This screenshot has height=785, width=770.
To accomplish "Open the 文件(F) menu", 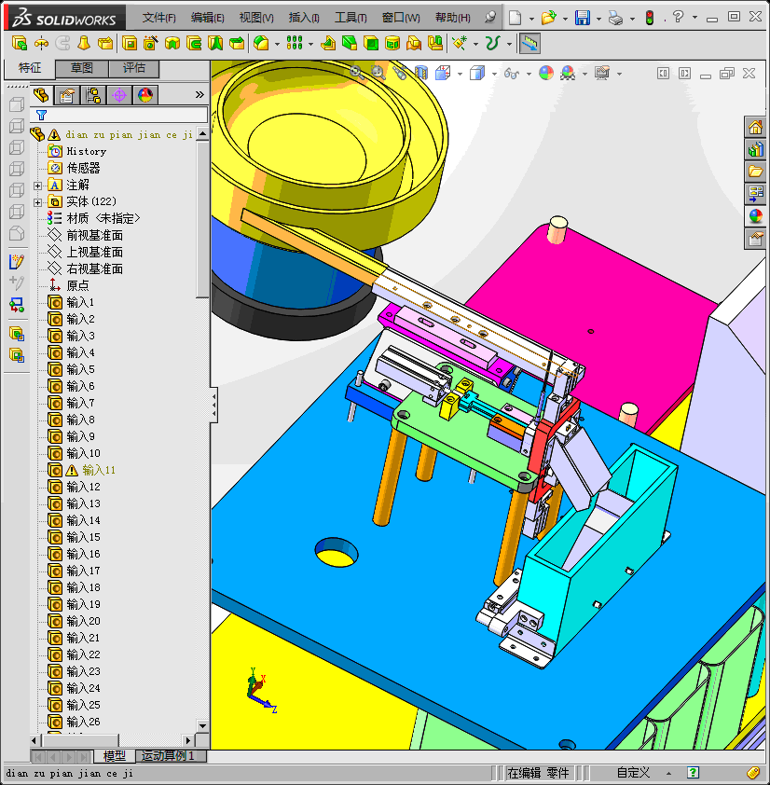I will tap(158, 18).
